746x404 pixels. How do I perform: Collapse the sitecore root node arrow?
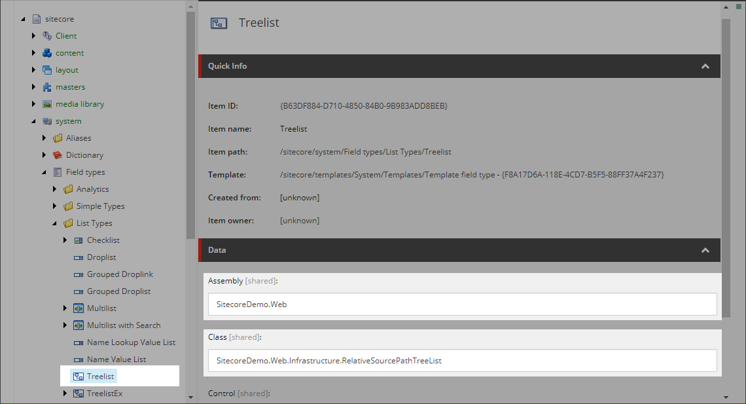tap(23, 20)
